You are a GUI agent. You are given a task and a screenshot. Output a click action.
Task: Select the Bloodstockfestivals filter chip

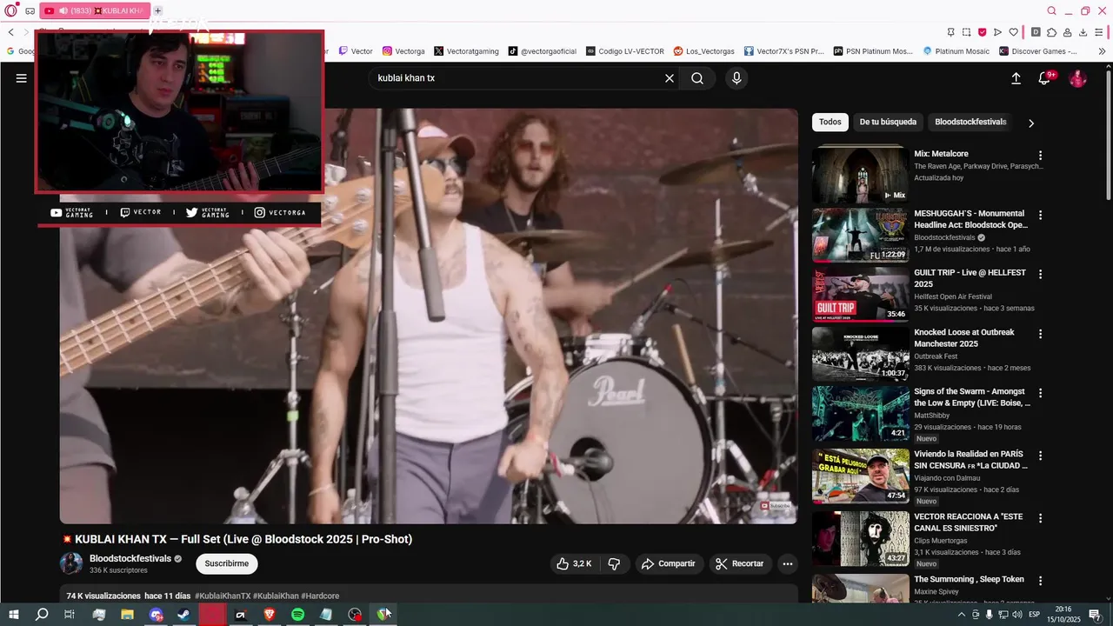970,122
